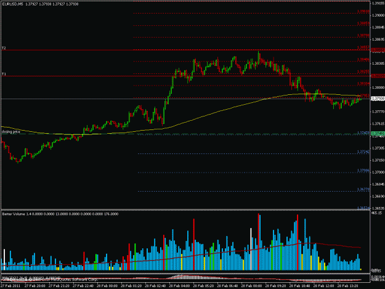Click '27 Feb 2011' on time axis
The image size is (385, 289).
[x=10, y=286]
